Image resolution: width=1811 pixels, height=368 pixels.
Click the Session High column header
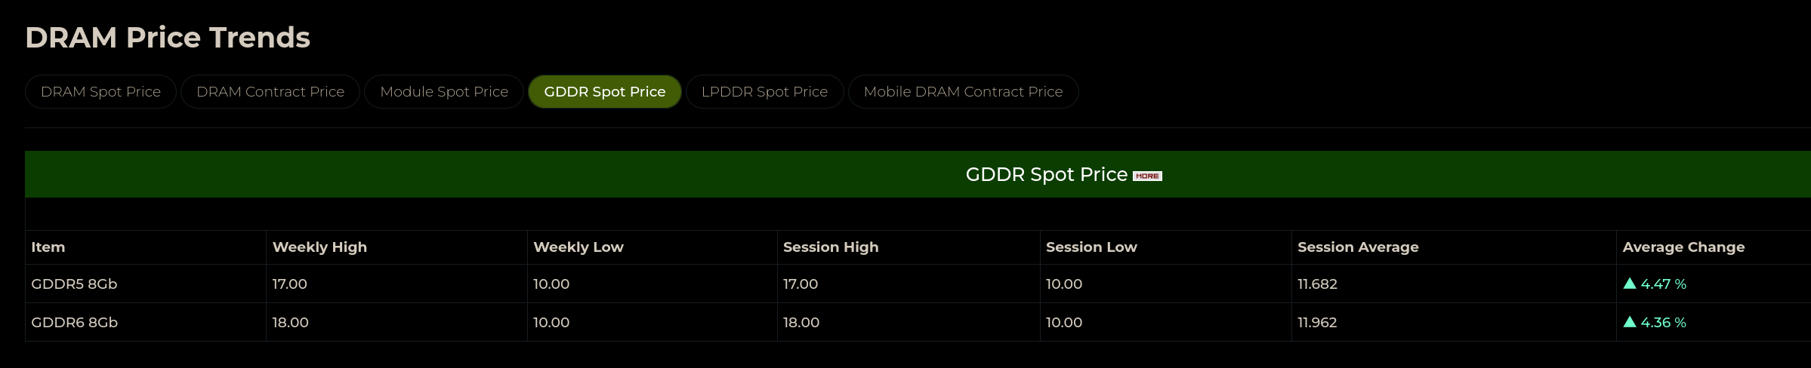pyautogui.click(x=830, y=247)
